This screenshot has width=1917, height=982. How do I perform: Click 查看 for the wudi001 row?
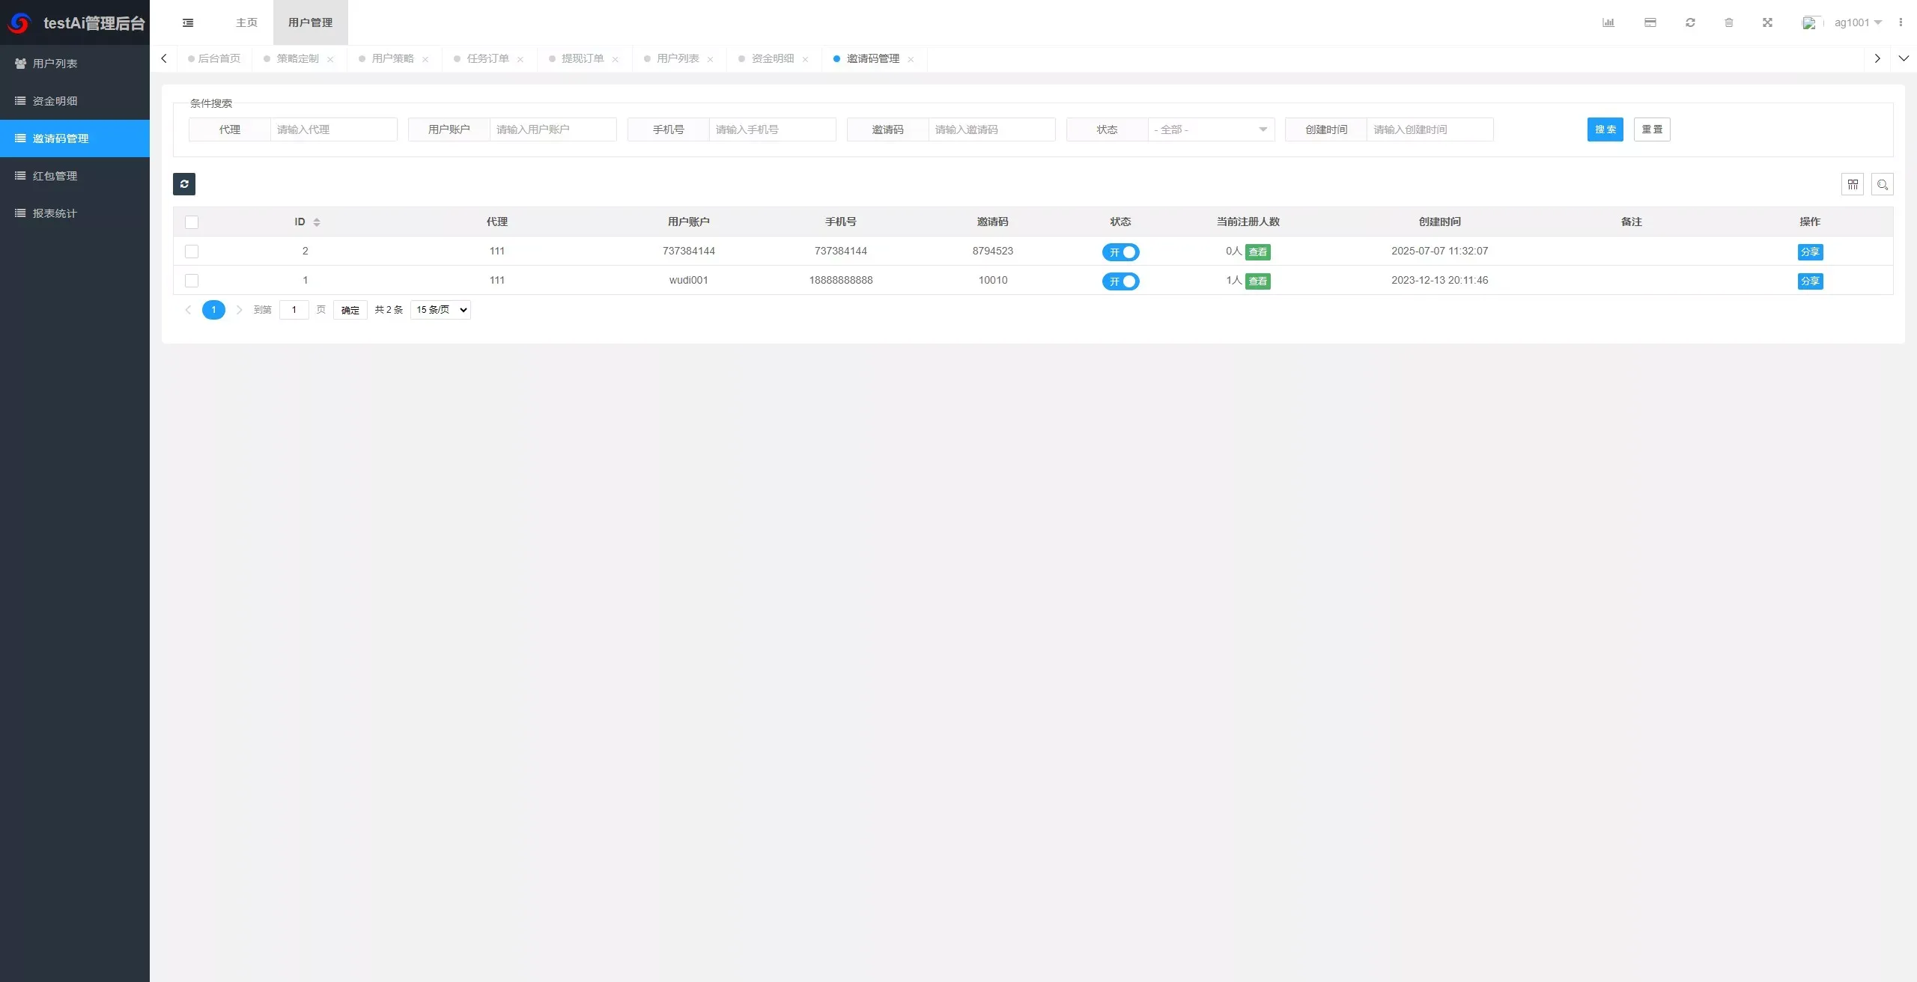(x=1258, y=281)
